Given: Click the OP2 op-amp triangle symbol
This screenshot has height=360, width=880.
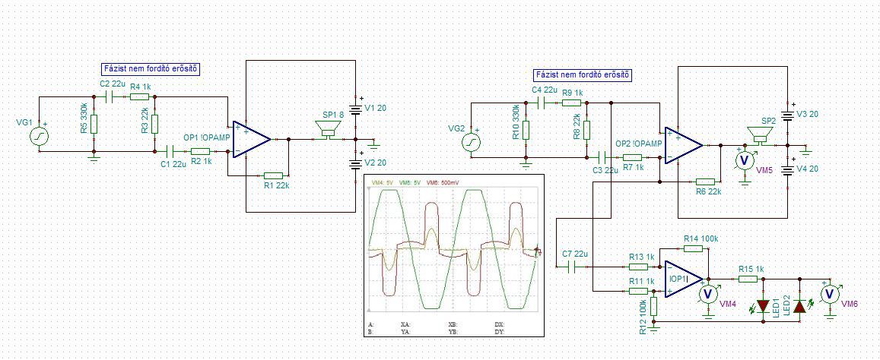Looking at the screenshot, I should point(684,145).
